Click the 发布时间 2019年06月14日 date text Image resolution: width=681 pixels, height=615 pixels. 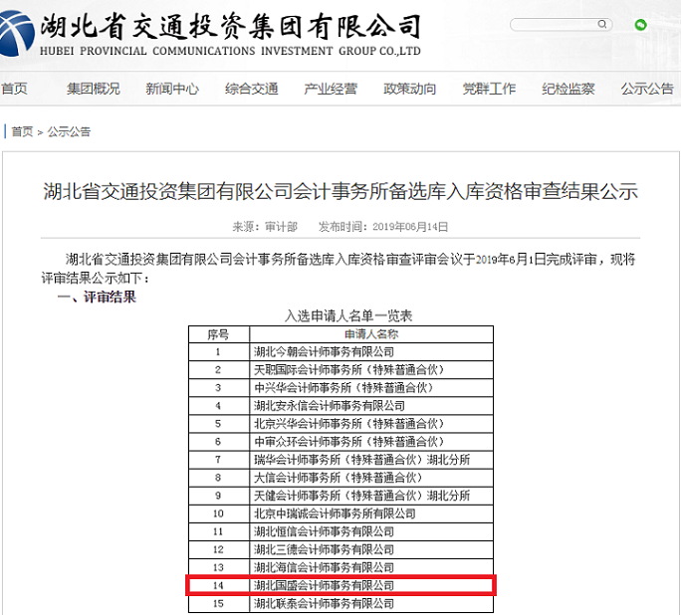pyautogui.click(x=383, y=227)
